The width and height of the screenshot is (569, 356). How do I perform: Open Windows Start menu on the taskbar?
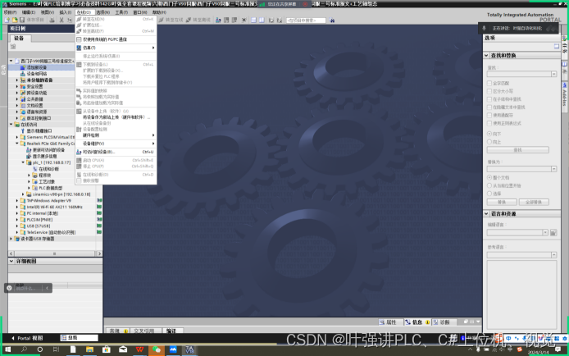(7, 349)
